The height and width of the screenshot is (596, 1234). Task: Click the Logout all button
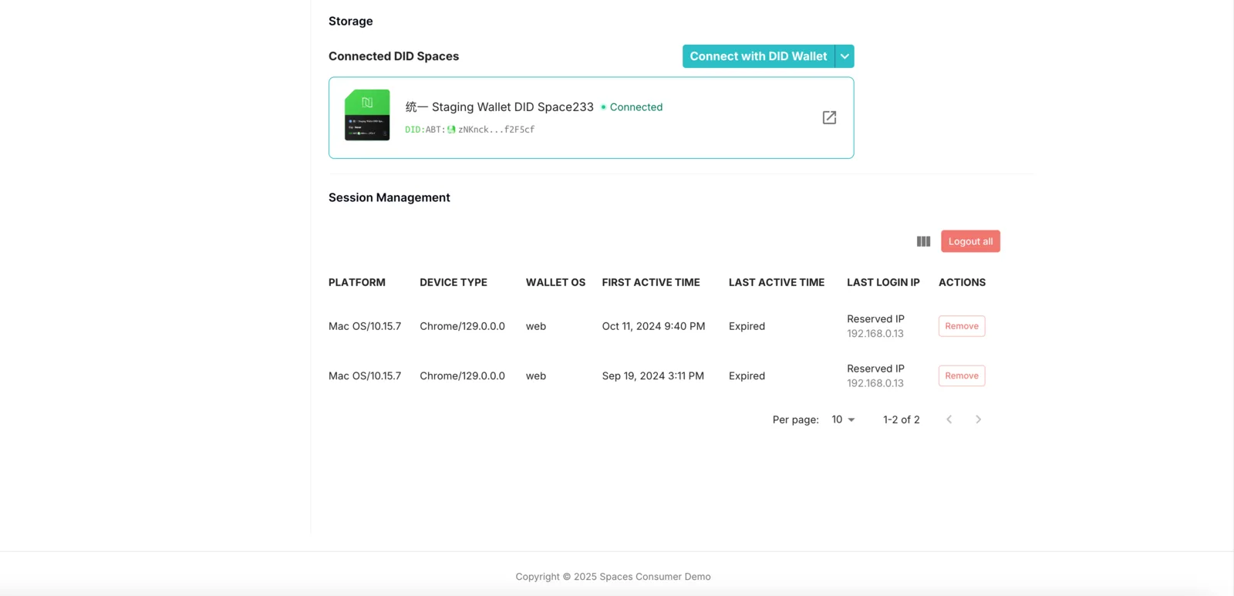[970, 241]
